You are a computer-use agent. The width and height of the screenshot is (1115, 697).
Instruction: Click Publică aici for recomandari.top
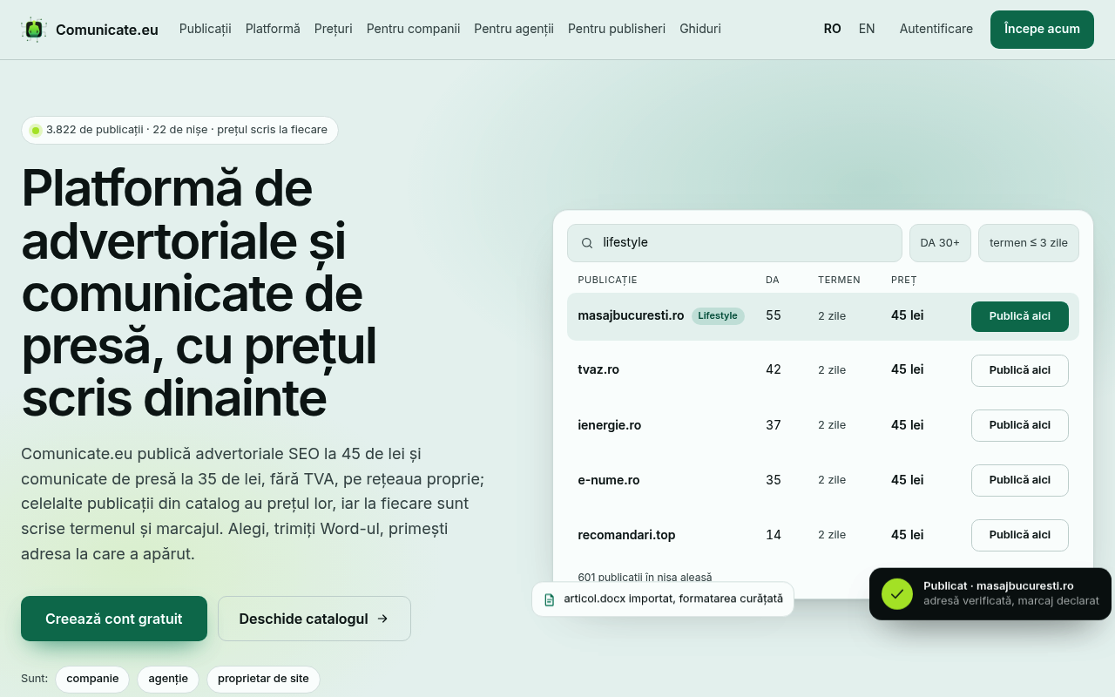[1020, 535]
